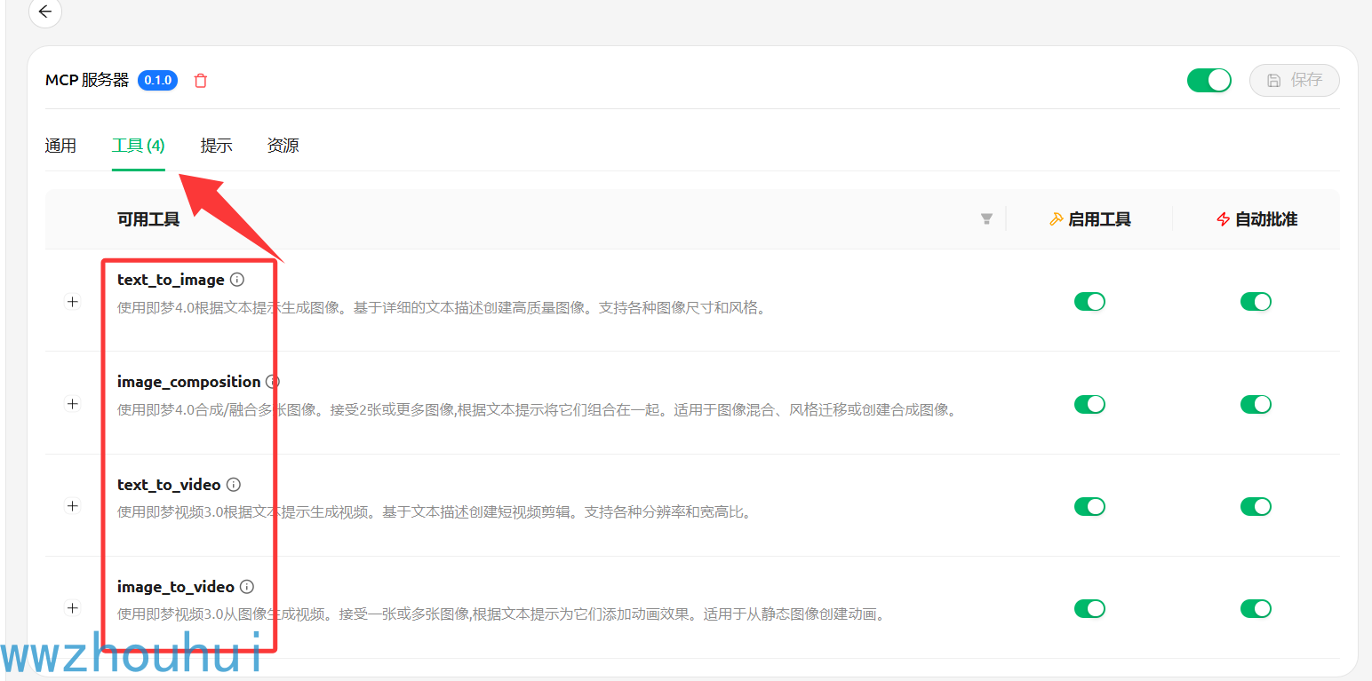This screenshot has width=1372, height=681.
Task: Disable the text_to_video tool switch
Action: tap(1089, 506)
